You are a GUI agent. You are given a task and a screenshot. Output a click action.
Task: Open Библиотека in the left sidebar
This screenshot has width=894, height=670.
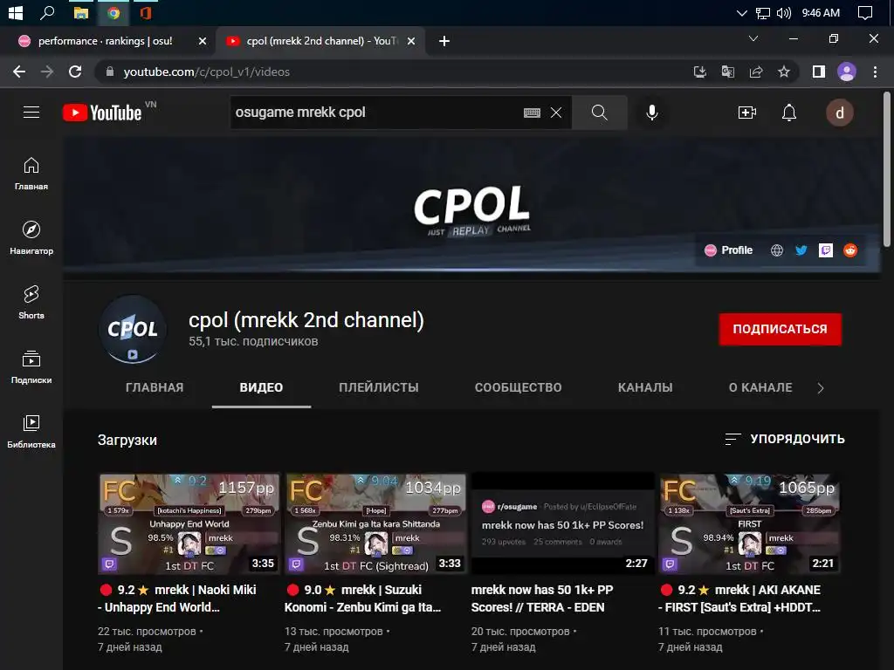pyautogui.click(x=31, y=432)
